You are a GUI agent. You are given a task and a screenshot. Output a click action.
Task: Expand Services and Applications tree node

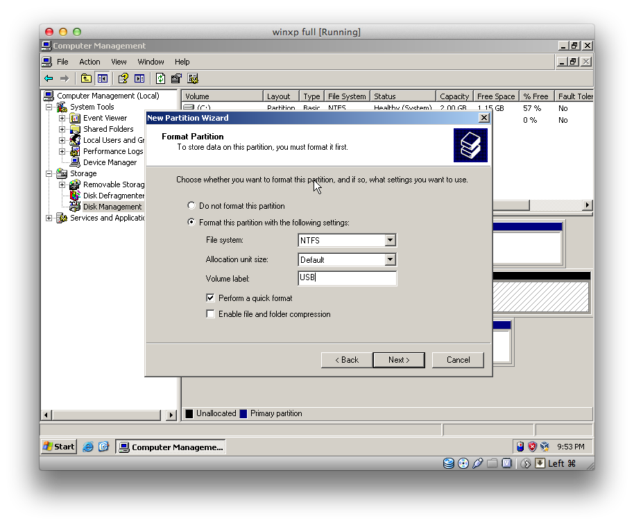point(49,218)
